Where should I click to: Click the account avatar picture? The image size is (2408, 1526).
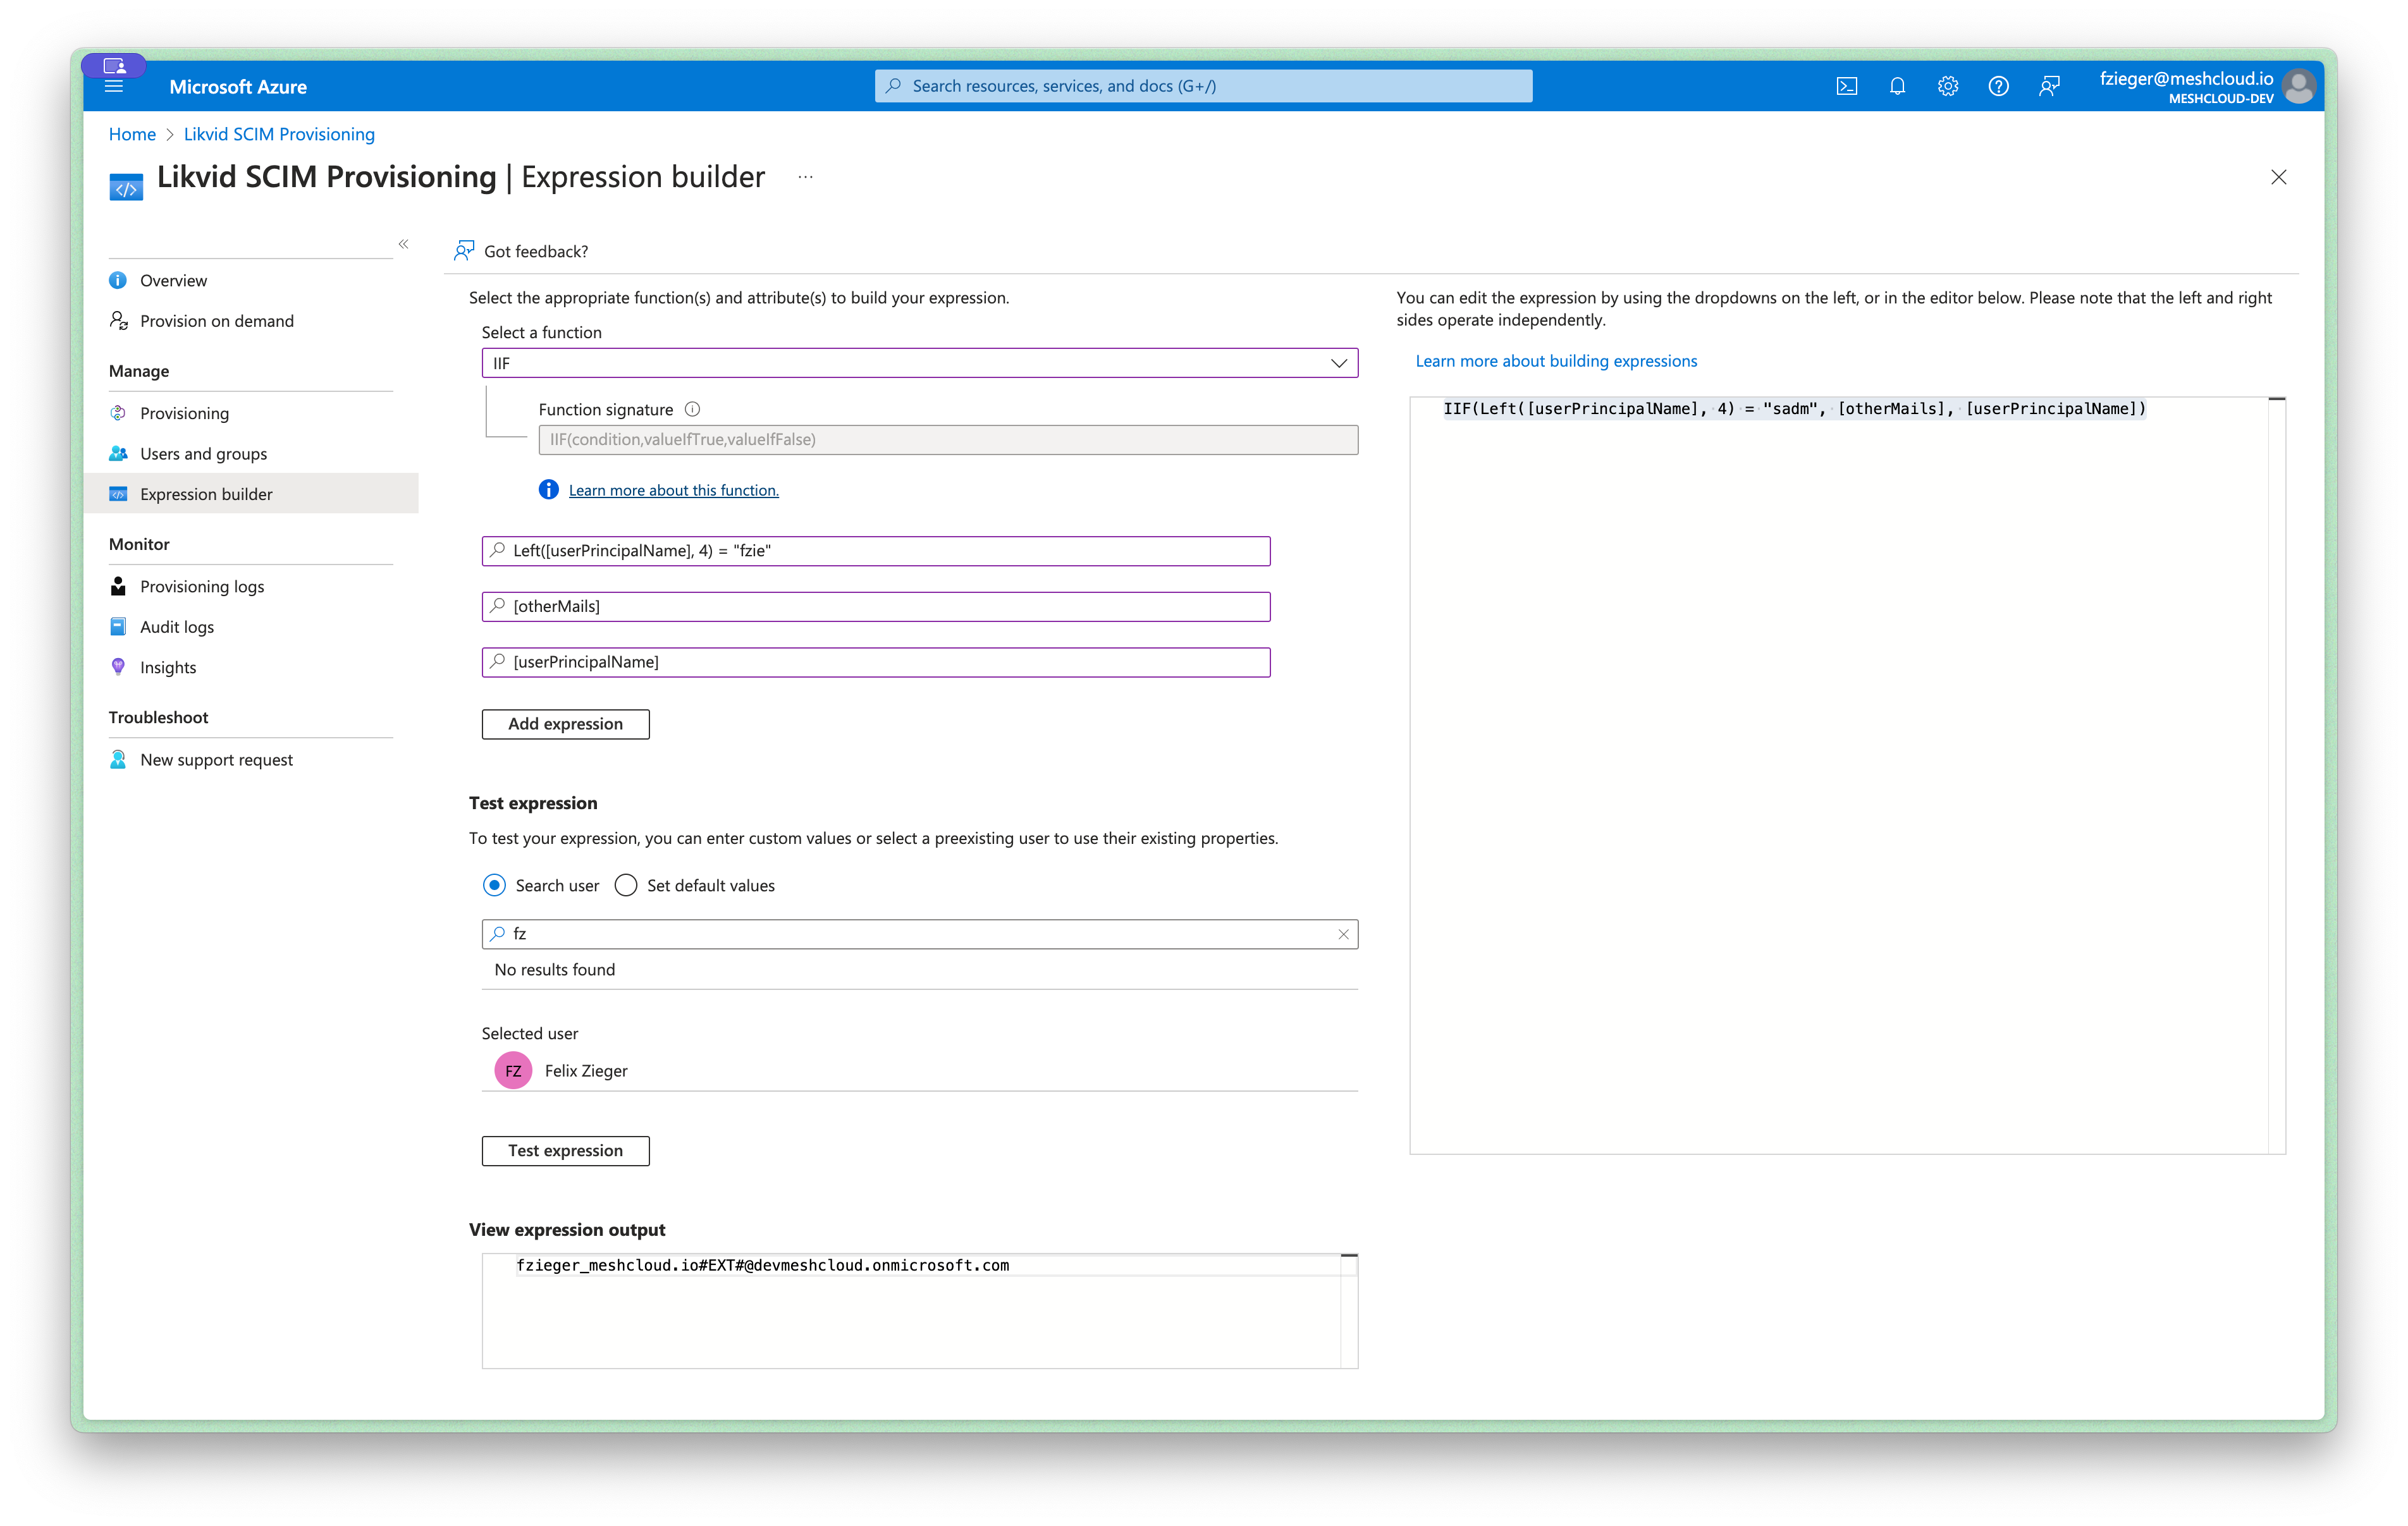coord(2299,86)
